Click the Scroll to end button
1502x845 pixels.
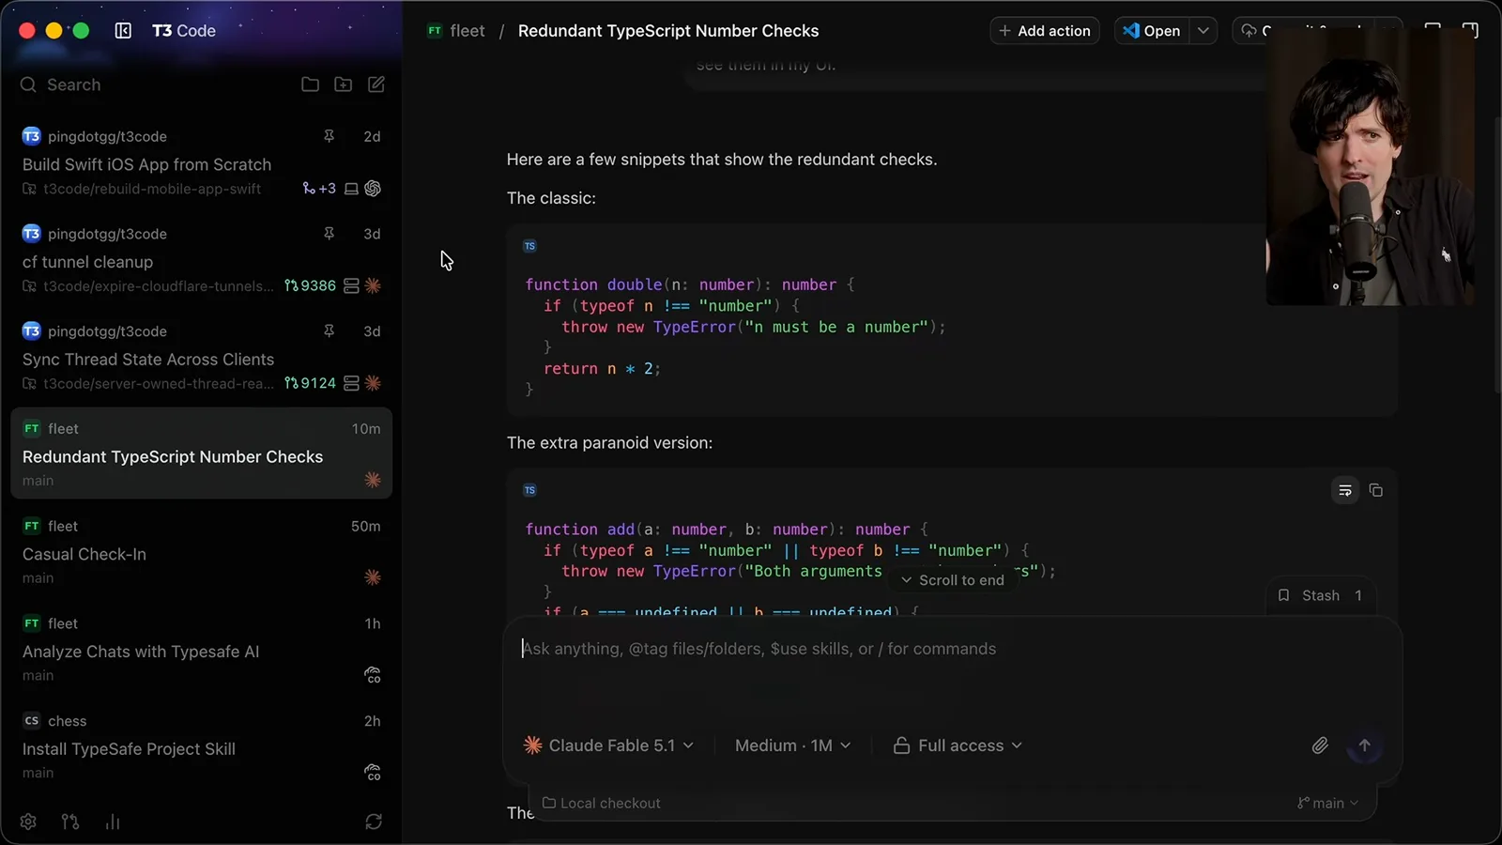pos(952,580)
